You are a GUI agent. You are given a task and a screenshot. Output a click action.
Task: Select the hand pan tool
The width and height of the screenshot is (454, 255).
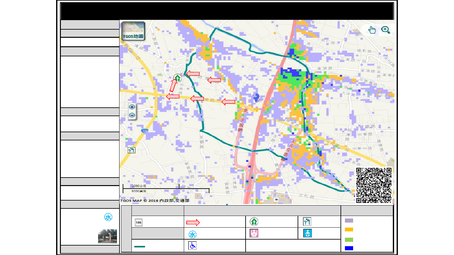(x=372, y=30)
